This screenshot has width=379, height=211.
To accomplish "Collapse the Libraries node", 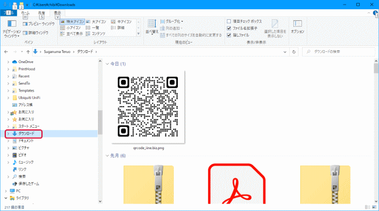I will (6, 198).
